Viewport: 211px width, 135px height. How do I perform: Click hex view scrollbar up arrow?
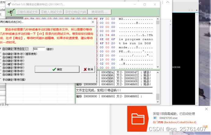158,19
